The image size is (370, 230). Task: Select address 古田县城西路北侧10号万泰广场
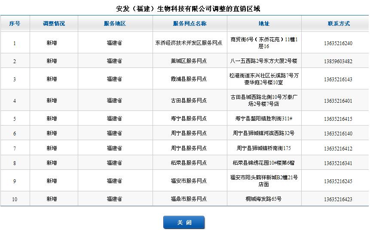point(264,100)
